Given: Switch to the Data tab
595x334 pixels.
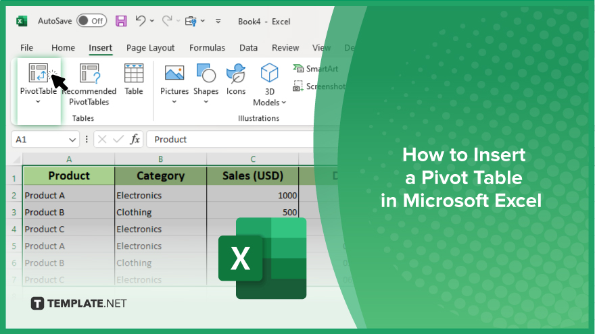Looking at the screenshot, I should point(249,48).
